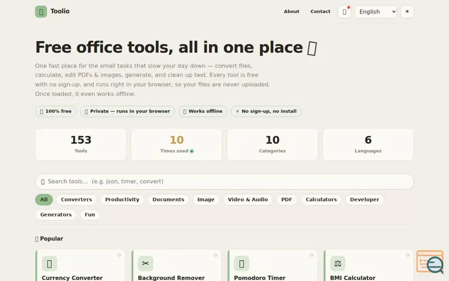
Task: Click the Pomodoro Timer tool icon
Action: [x=241, y=264]
